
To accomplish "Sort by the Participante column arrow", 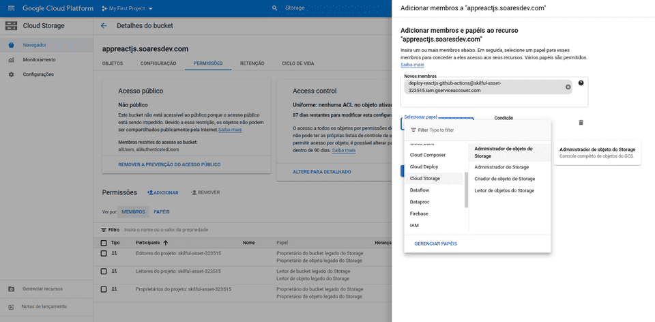I will click(x=166, y=242).
